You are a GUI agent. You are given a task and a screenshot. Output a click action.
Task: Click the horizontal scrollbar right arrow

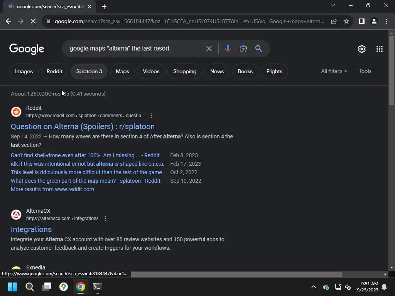point(385,274)
